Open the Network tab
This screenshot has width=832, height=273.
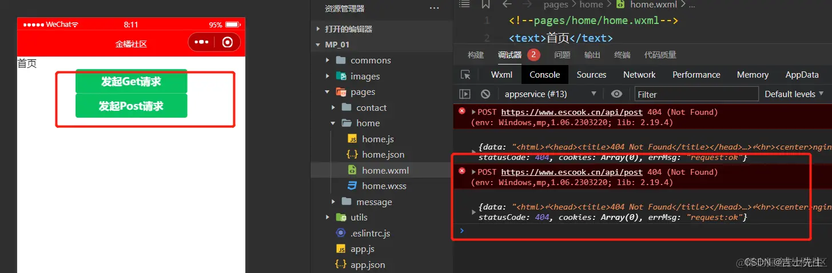[x=639, y=75]
